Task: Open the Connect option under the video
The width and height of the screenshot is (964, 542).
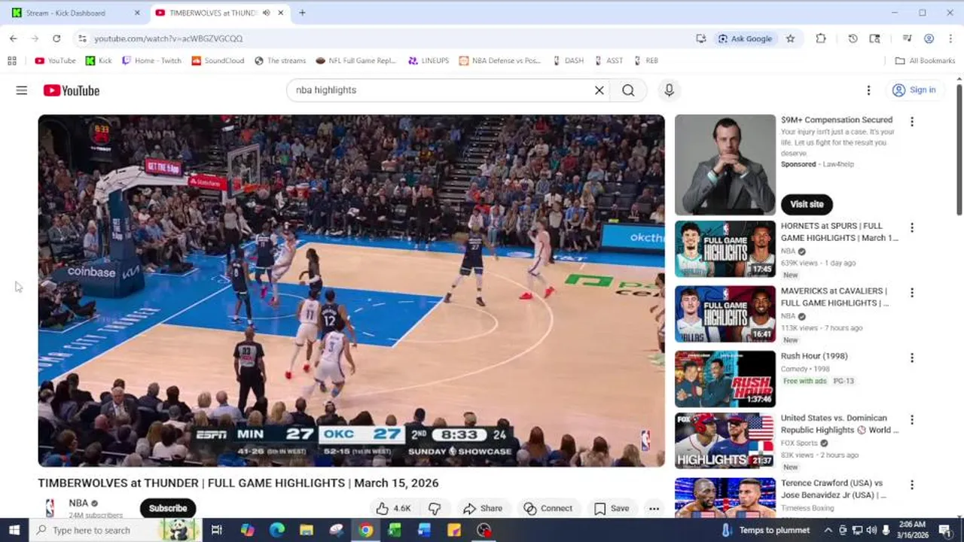Action: pyautogui.click(x=548, y=508)
